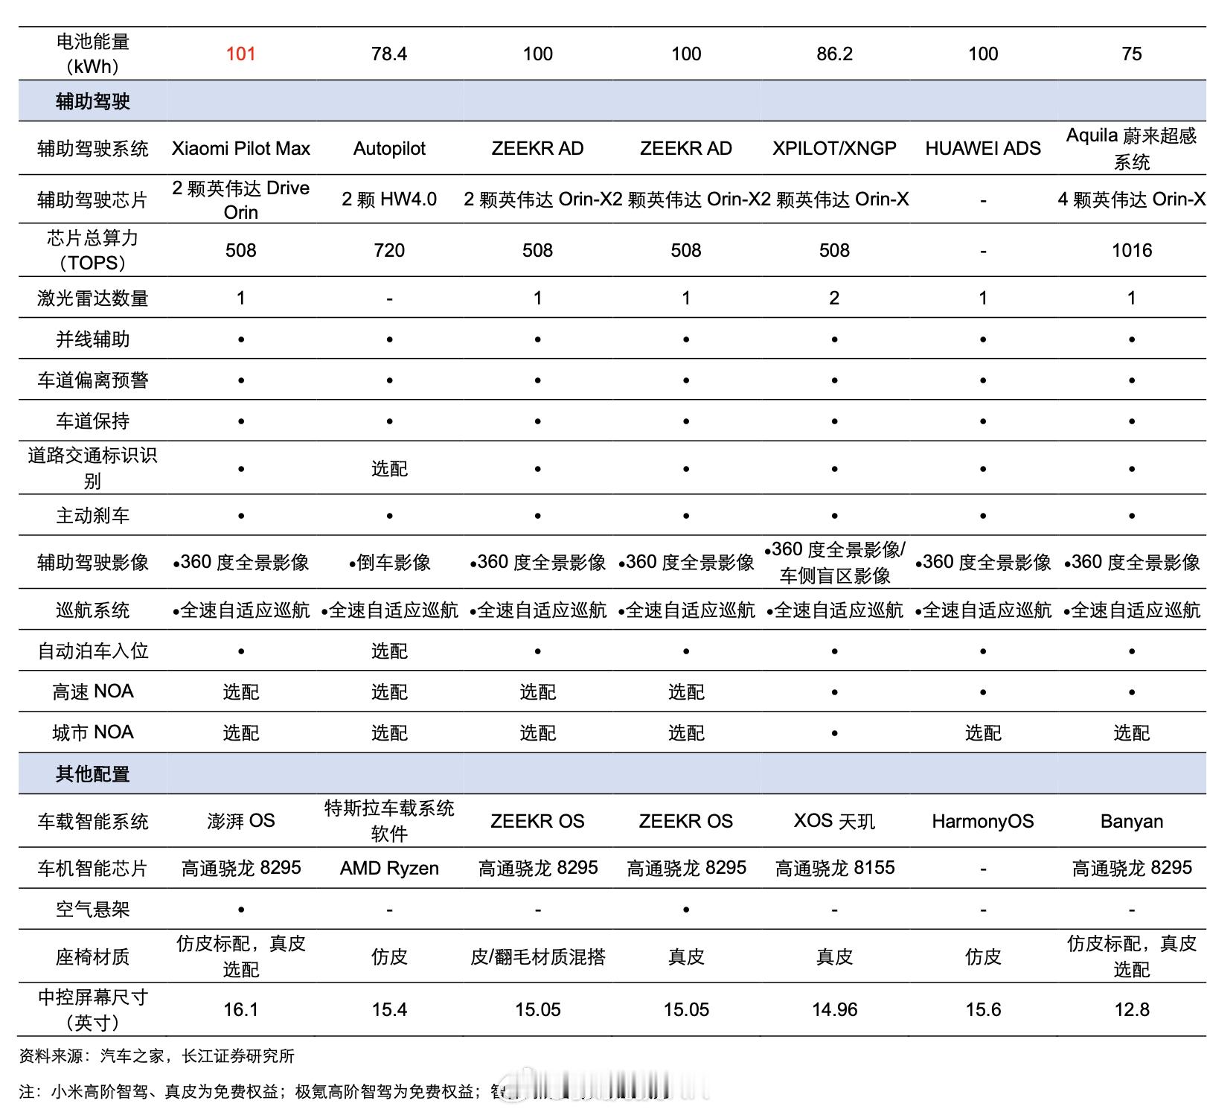Select the 巡航系统 row label
1207x1115 pixels.
pos(93,610)
